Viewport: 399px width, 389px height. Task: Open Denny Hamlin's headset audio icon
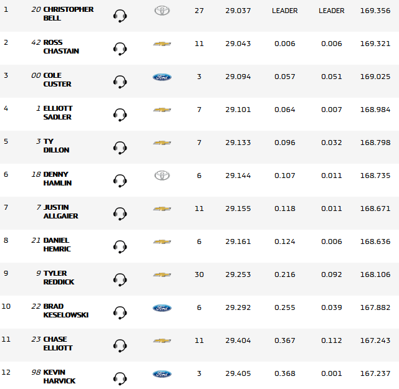[120, 180]
